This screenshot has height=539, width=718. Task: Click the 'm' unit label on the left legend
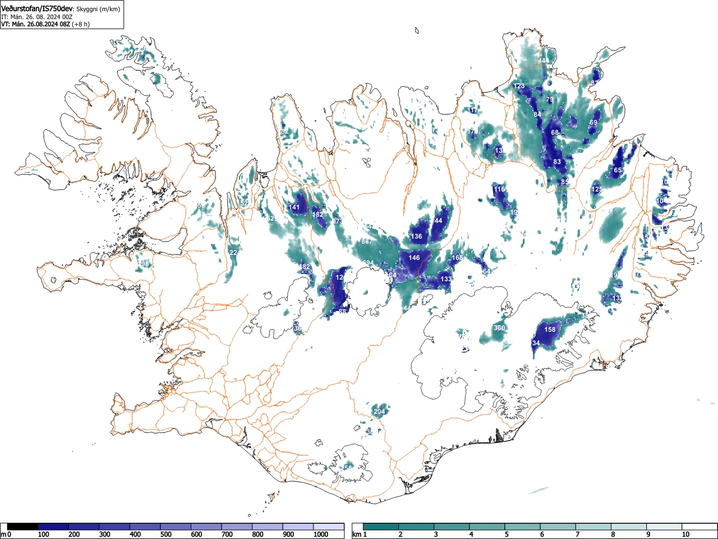click(x=3, y=535)
